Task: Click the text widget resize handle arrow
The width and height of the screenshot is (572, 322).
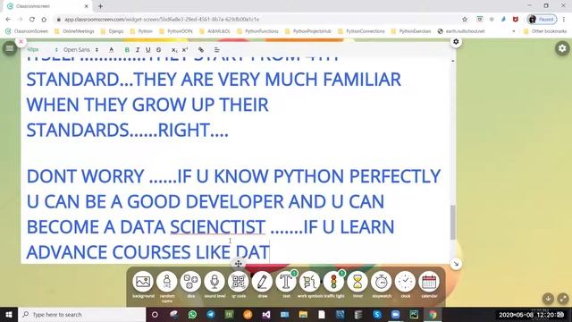Action: coord(456,264)
